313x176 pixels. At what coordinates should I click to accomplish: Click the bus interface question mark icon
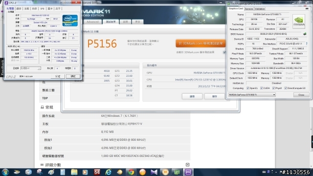(x=307, y=44)
